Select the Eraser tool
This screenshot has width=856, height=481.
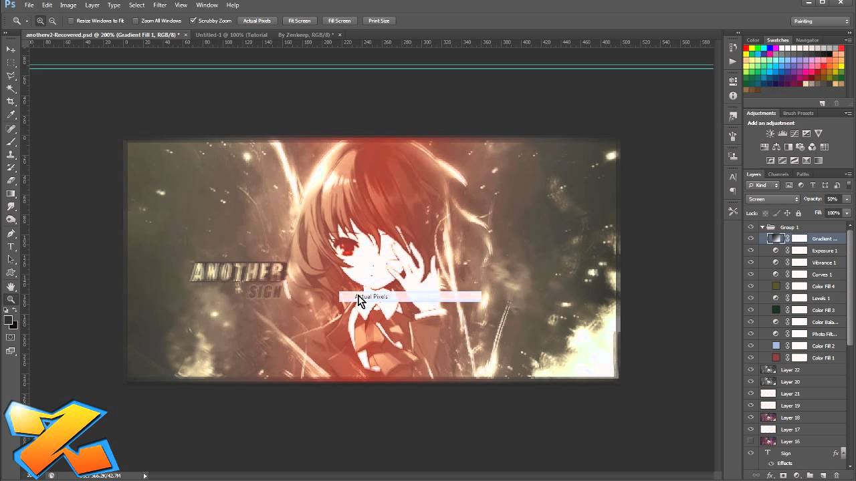pos(11,180)
